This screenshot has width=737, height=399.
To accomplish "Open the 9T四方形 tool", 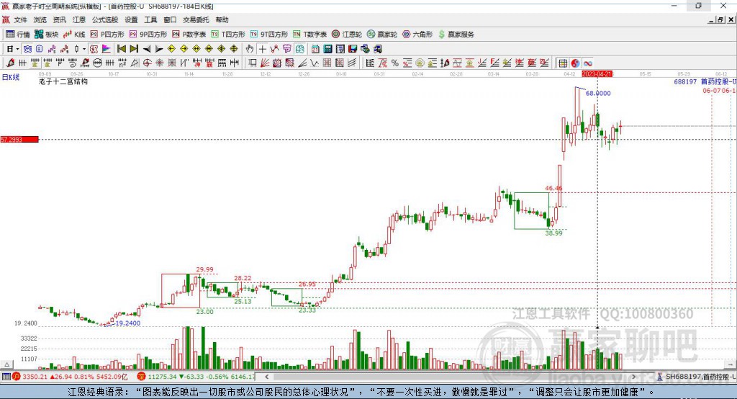I will (x=269, y=35).
